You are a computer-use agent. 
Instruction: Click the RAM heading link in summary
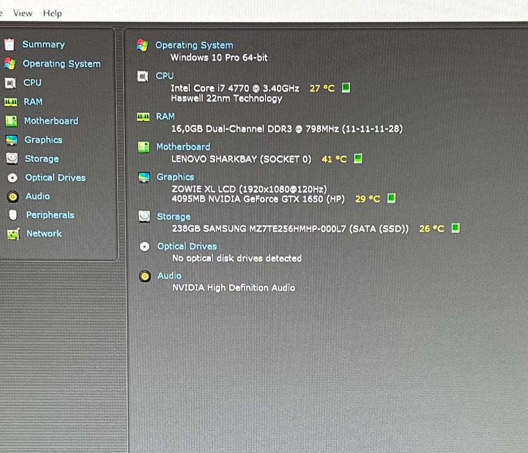[166, 117]
